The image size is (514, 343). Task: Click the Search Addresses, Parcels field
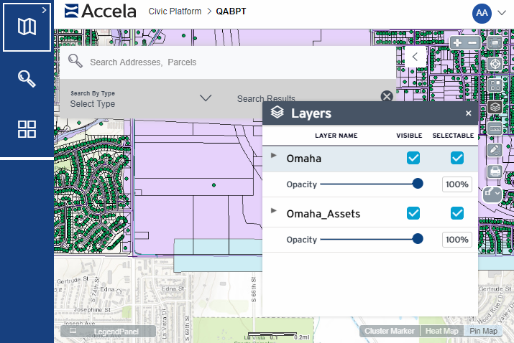click(237, 62)
